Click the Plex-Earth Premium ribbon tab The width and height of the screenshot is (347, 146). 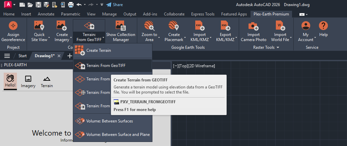(271, 14)
